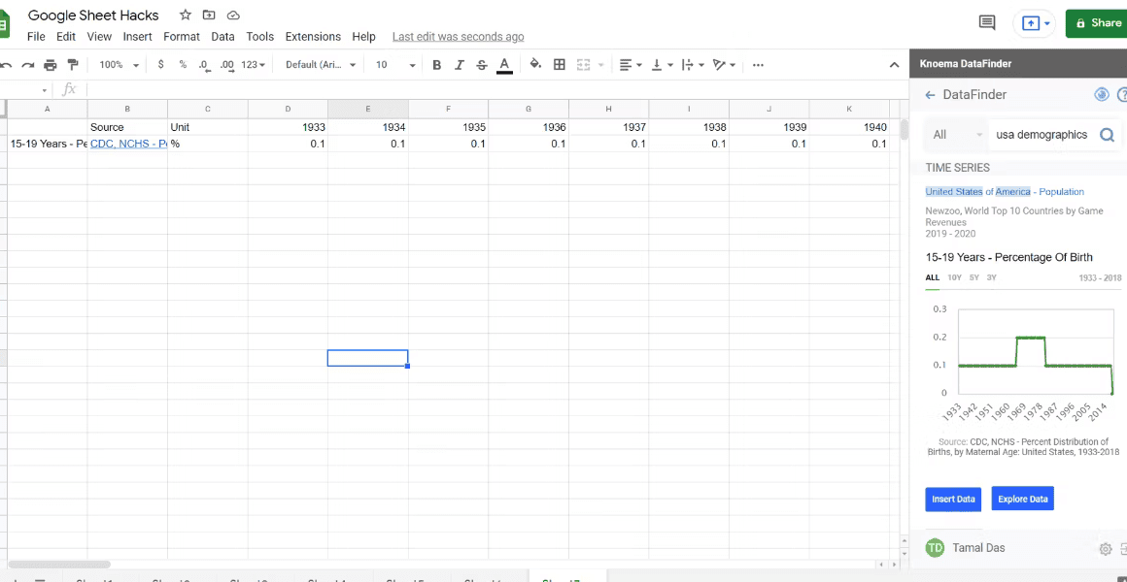This screenshot has width=1127, height=582.
Task: Select column E header
Action: pyautogui.click(x=368, y=109)
